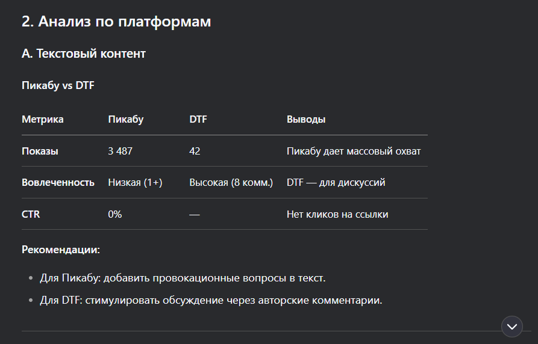Click the bullet about DTF авторские комментарии
Viewport: 538px width, 344px height.
211,300
